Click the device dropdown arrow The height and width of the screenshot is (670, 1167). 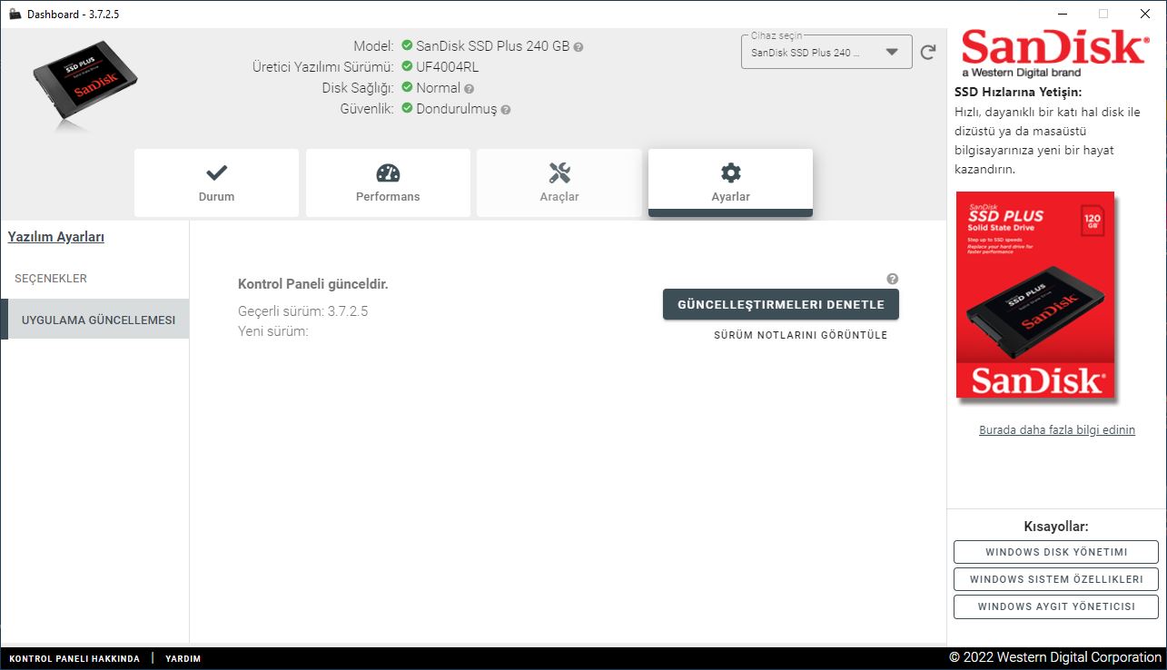892,53
